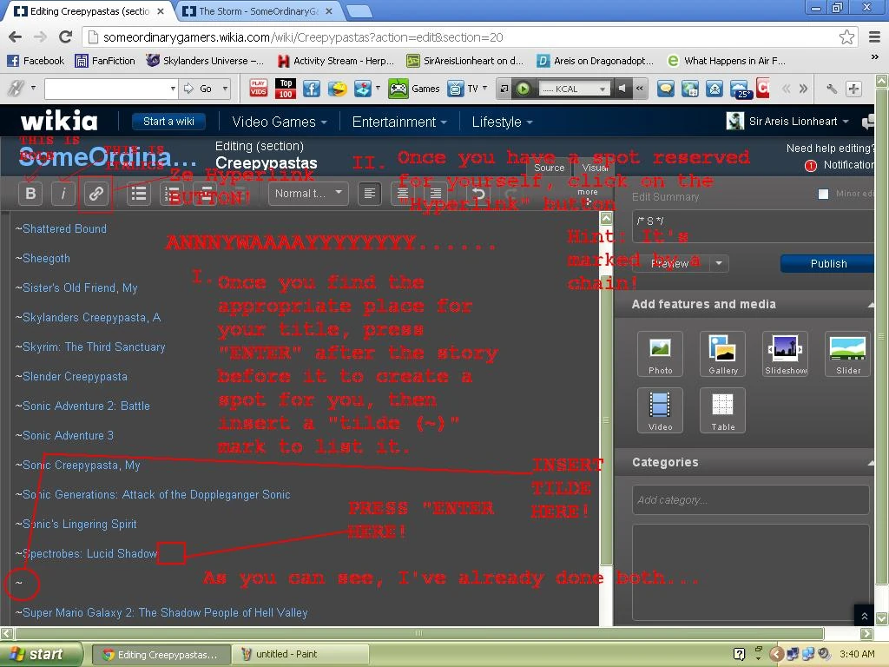Insert a Table into the article

[x=723, y=411]
